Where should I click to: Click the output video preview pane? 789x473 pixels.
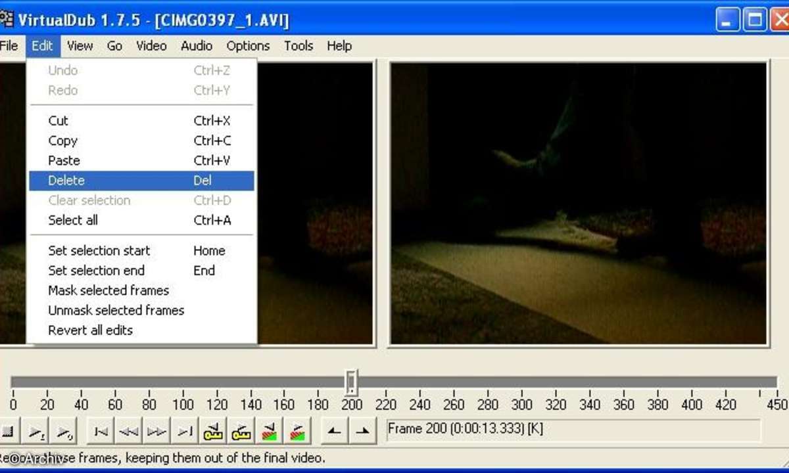[x=579, y=204]
